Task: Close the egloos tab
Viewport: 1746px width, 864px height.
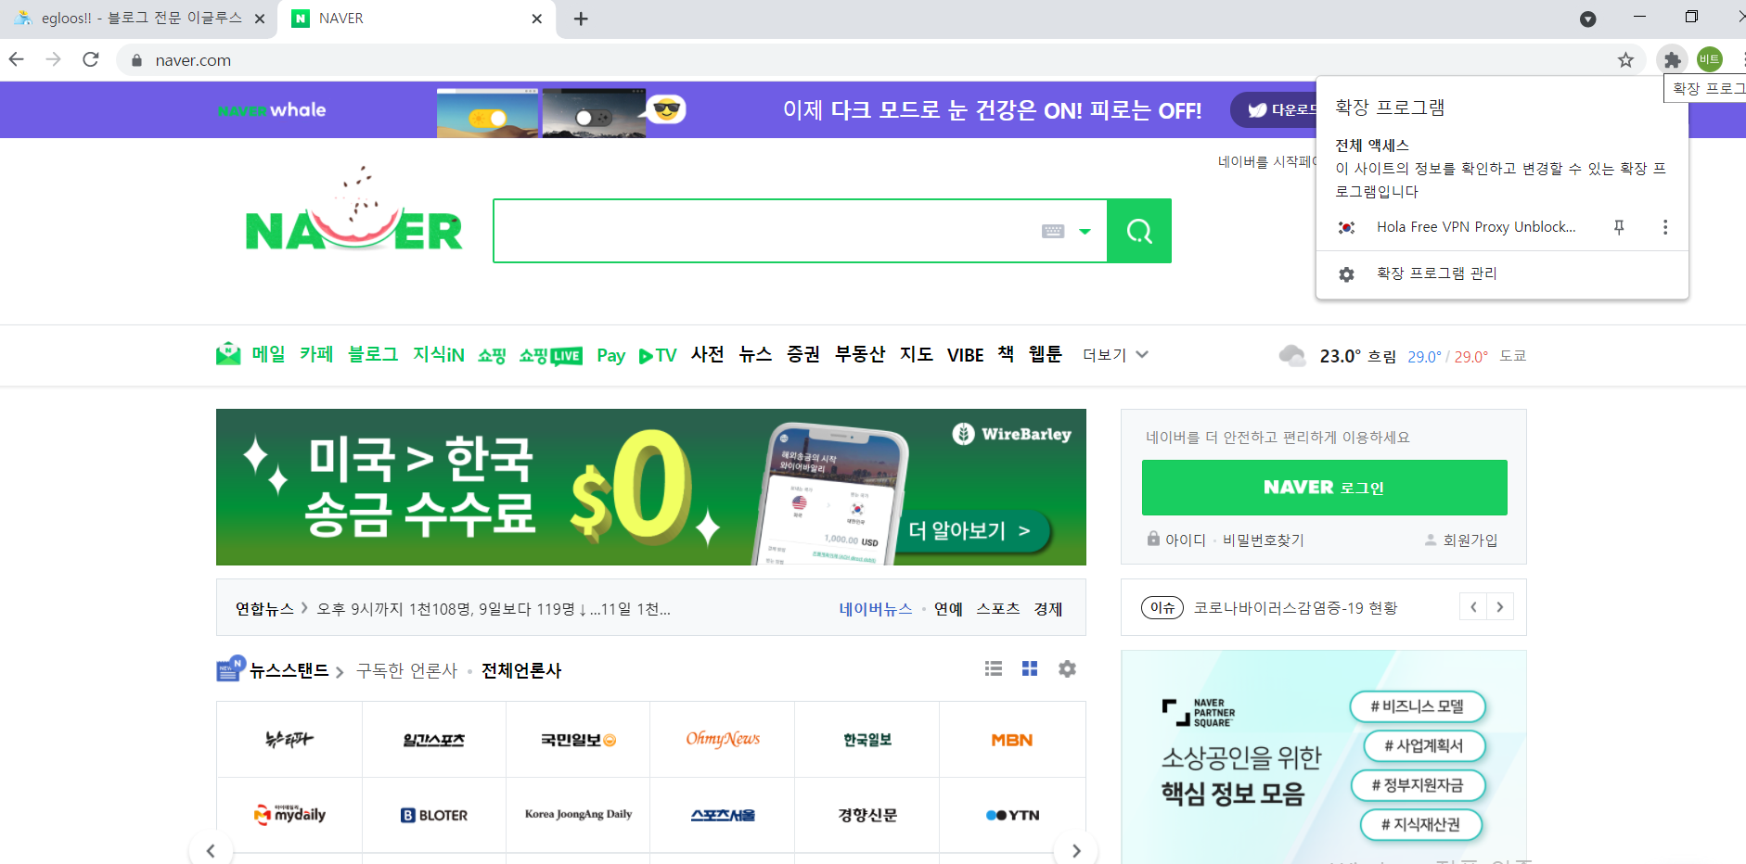Action: coord(260,19)
